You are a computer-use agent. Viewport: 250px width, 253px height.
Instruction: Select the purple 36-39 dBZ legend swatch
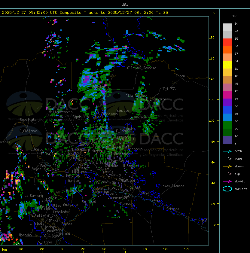(x=227, y=102)
